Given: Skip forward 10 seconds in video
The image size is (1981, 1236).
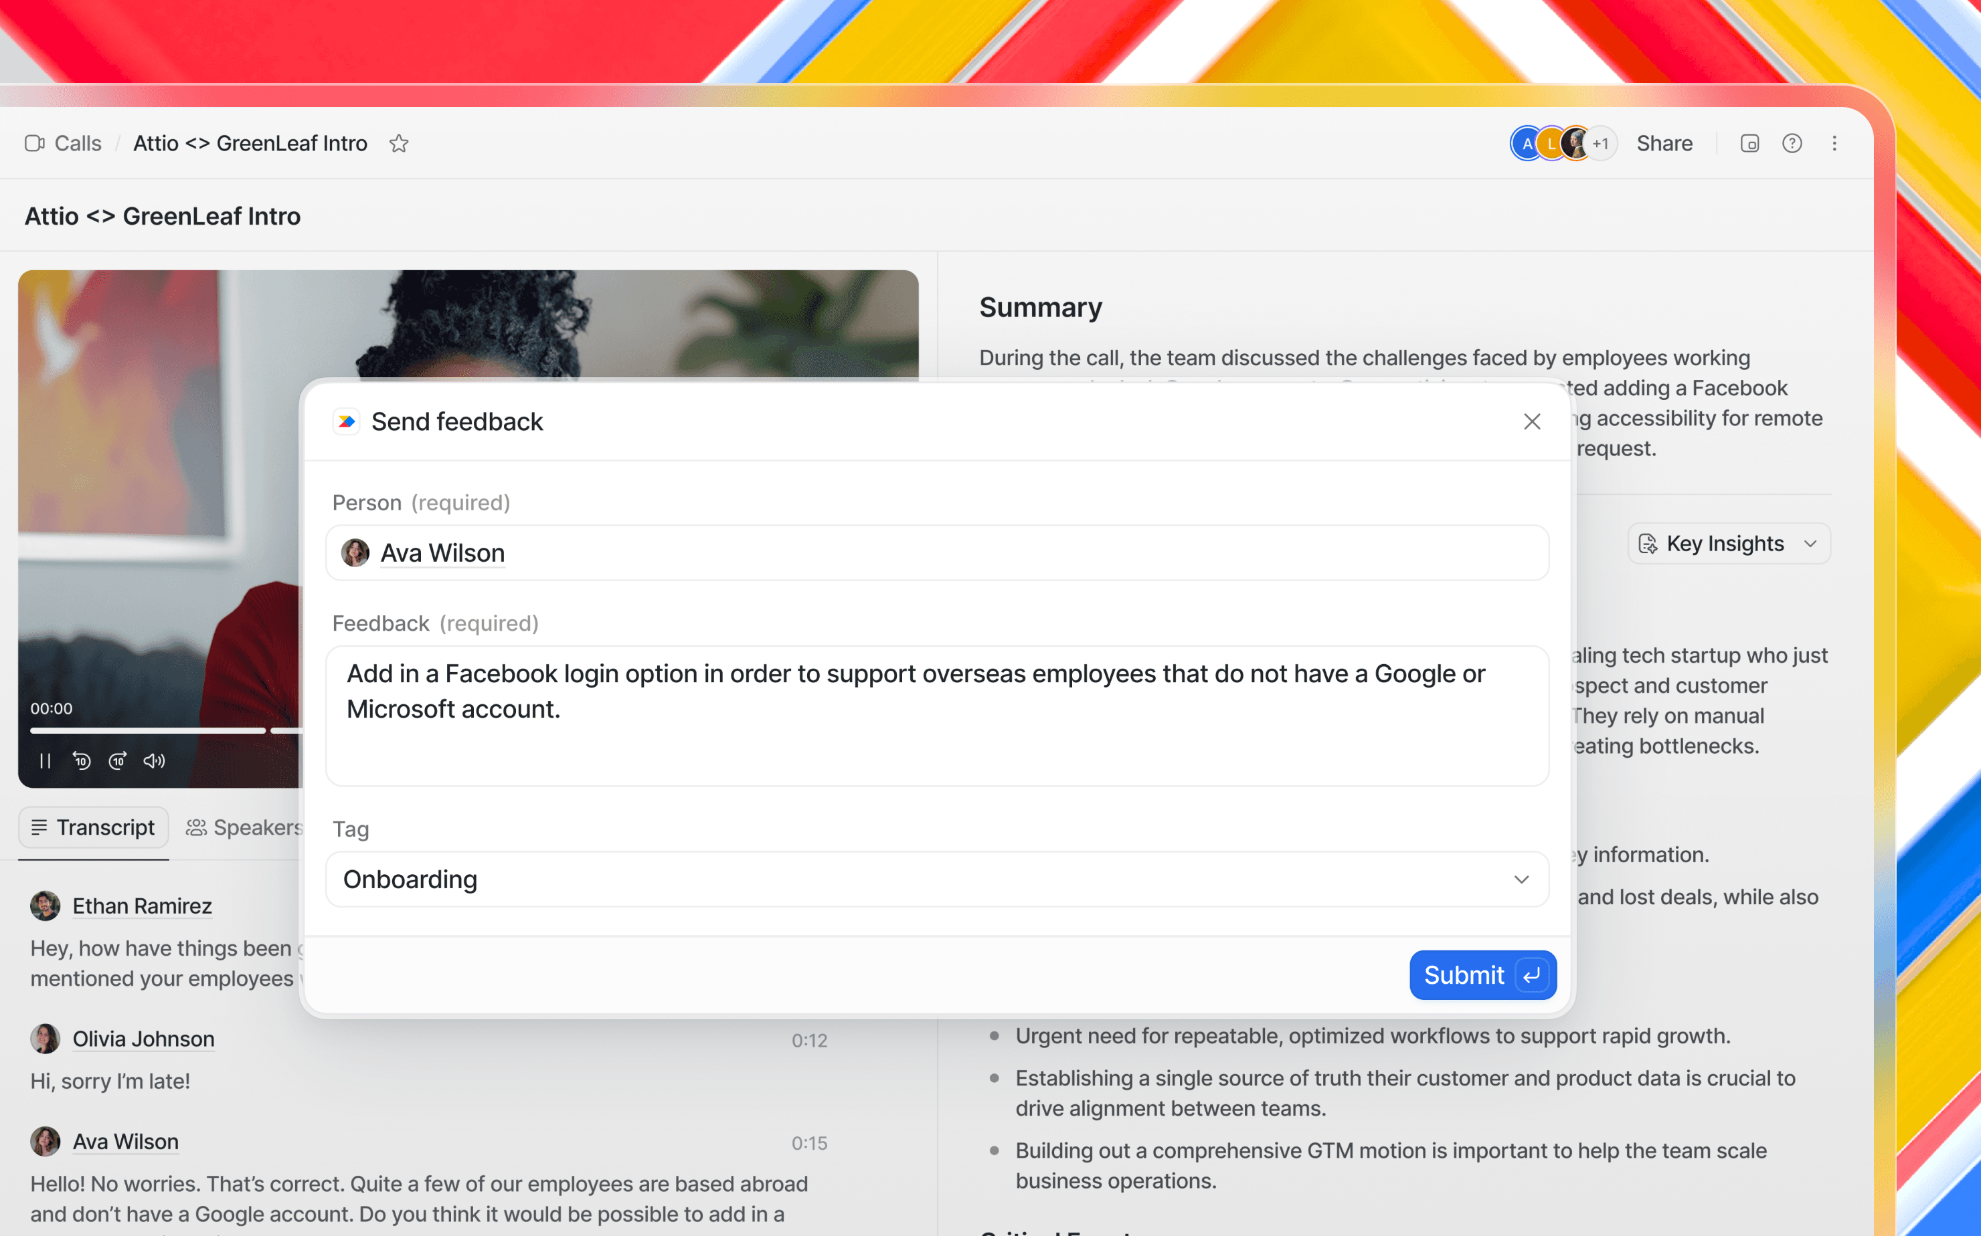Looking at the screenshot, I should pos(118,761).
